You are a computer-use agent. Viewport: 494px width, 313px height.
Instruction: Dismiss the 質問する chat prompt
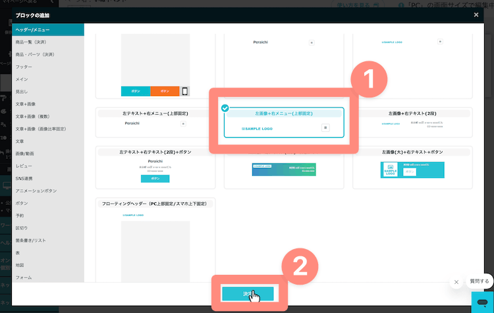pyautogui.click(x=456, y=282)
